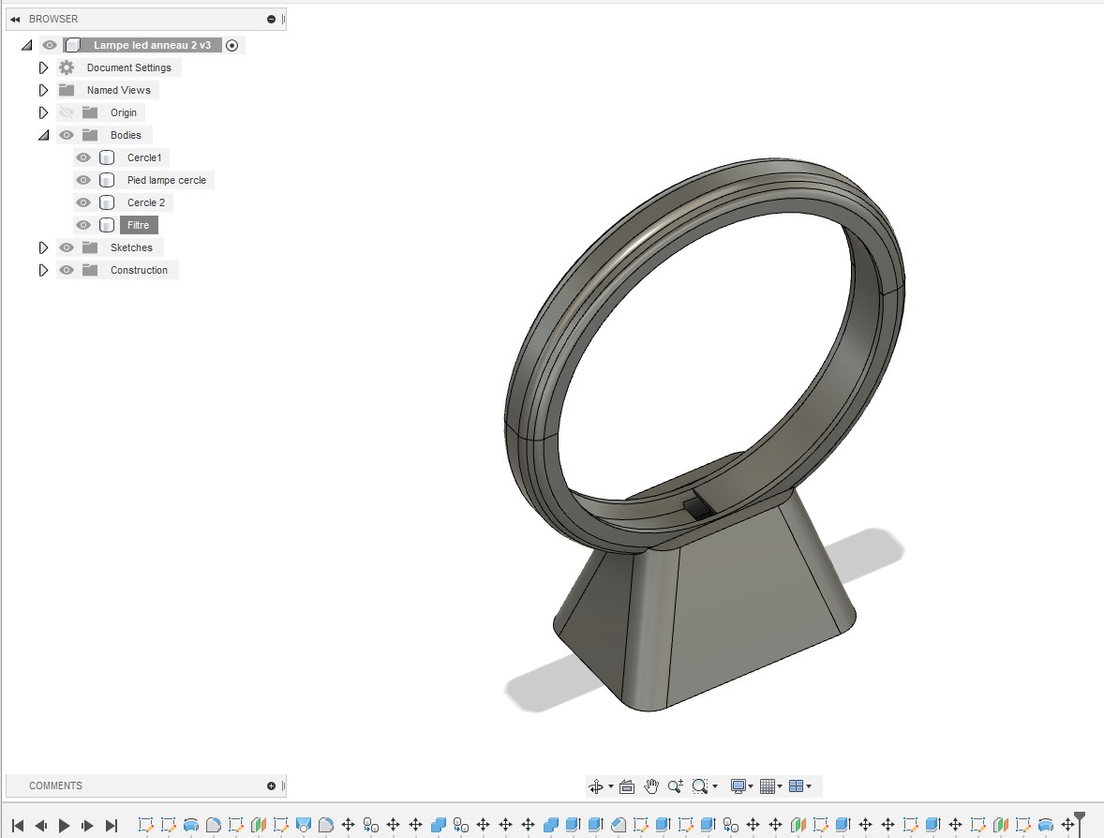Toggle visibility of root component Lampe led anneau

(x=50, y=45)
